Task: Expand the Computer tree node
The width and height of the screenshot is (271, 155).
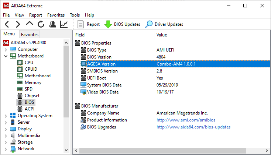Action: coord(6,50)
